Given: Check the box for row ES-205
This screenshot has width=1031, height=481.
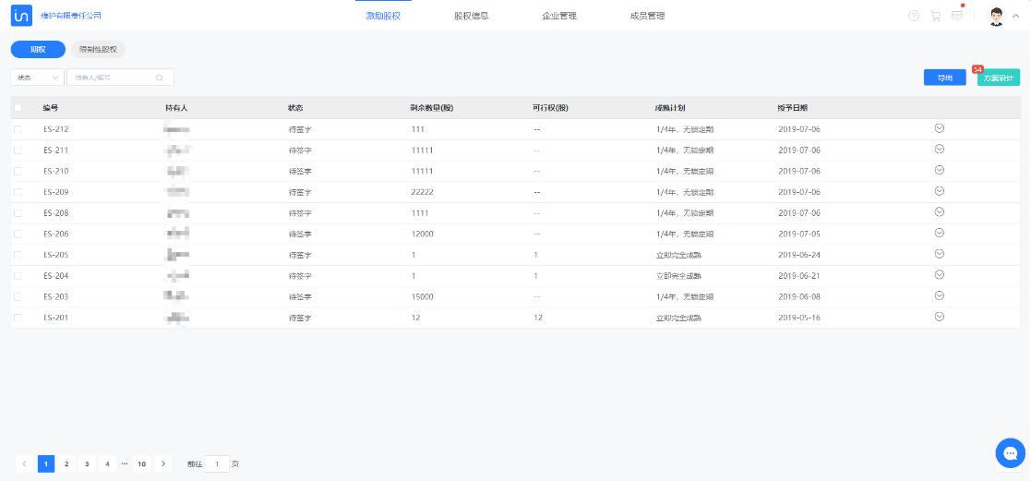Looking at the screenshot, I should (x=18, y=255).
